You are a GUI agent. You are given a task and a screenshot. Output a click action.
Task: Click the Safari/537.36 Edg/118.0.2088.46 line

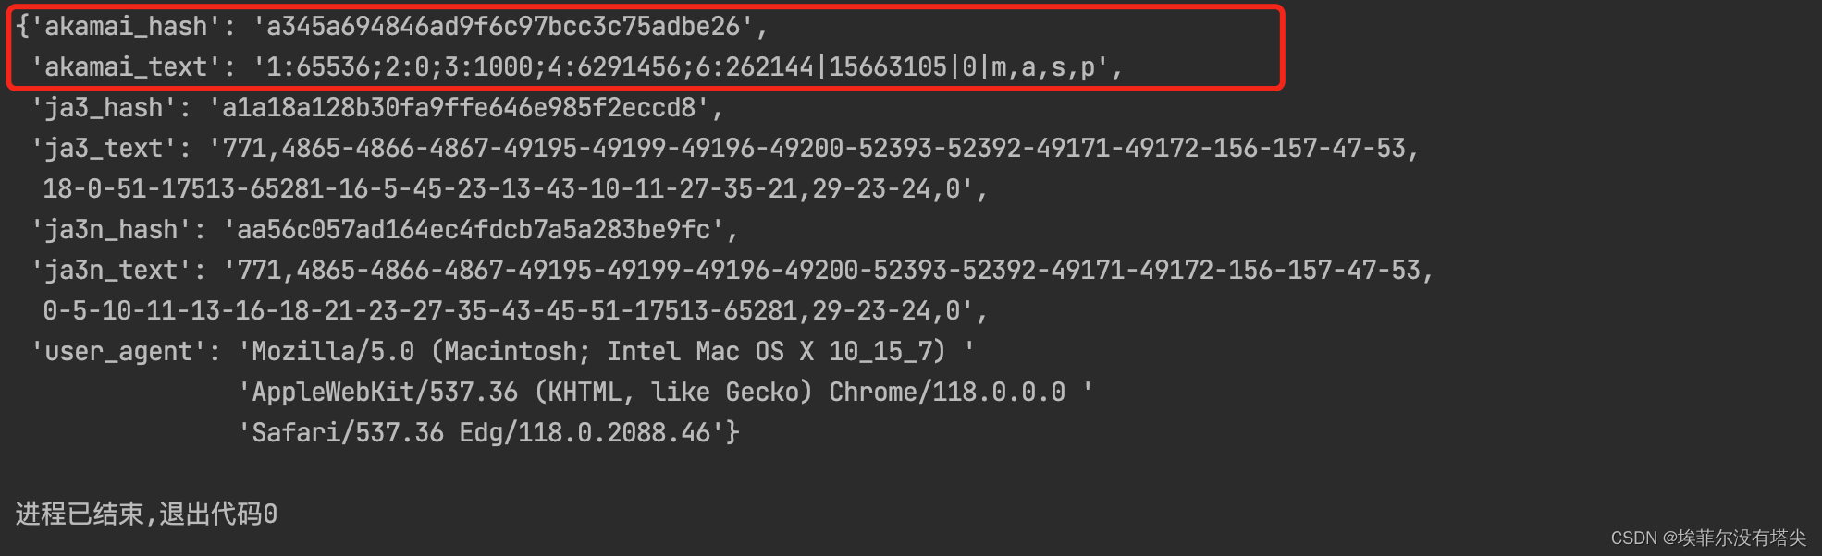pos(481,433)
